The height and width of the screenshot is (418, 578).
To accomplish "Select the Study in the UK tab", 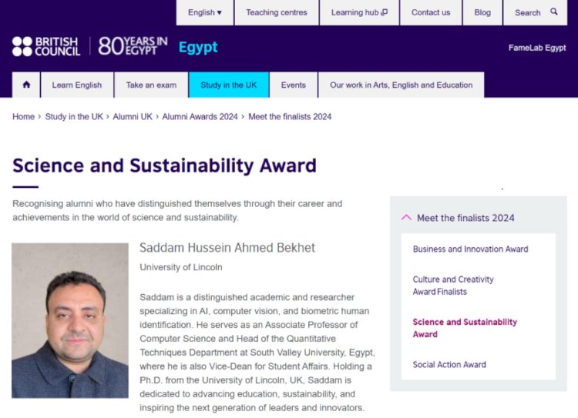I will tap(228, 85).
